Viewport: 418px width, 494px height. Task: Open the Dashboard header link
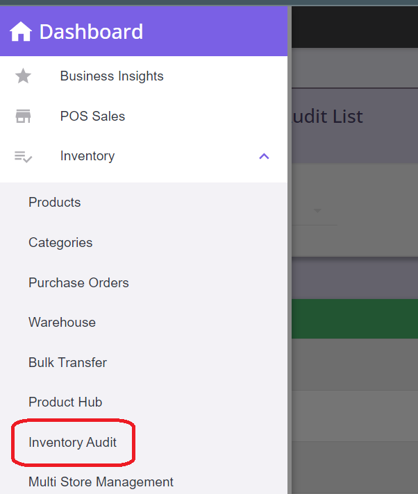click(x=91, y=31)
